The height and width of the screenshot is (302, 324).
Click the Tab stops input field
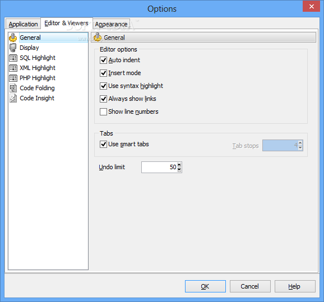tap(280, 146)
